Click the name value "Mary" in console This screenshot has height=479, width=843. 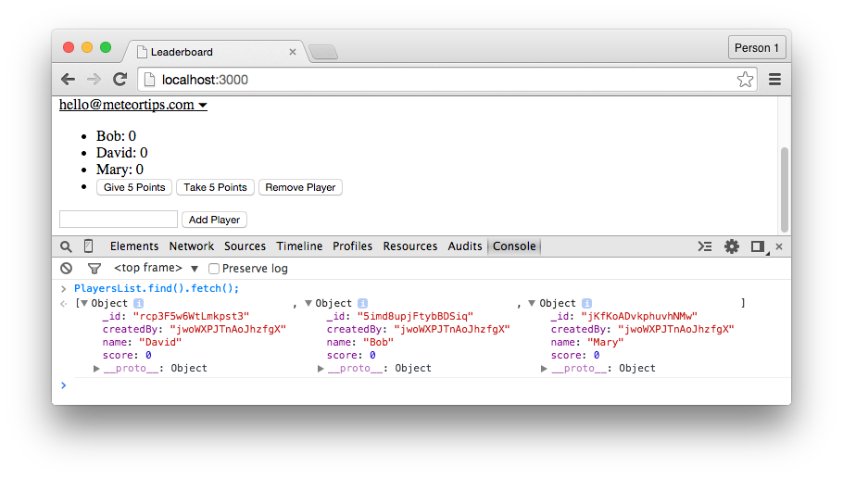pyautogui.click(x=605, y=343)
